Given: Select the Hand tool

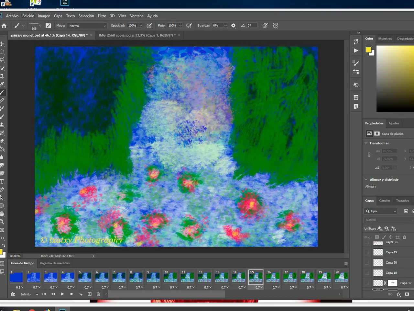Looking at the screenshot, I should 2,214.
